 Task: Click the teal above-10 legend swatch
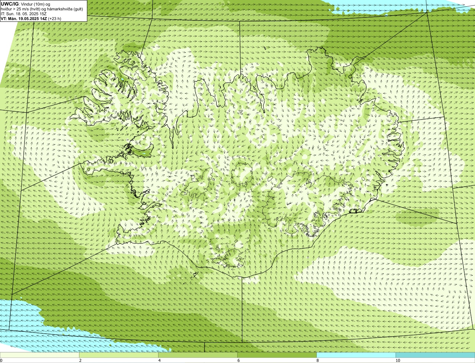point(435,355)
